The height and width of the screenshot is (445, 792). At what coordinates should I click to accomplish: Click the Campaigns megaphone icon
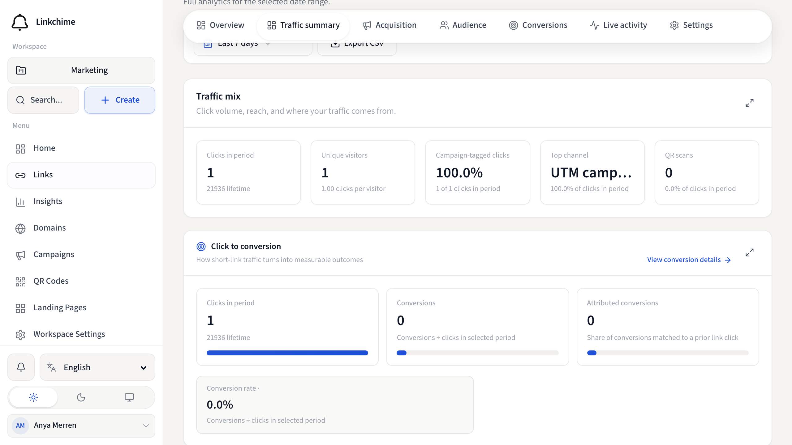[20, 255]
